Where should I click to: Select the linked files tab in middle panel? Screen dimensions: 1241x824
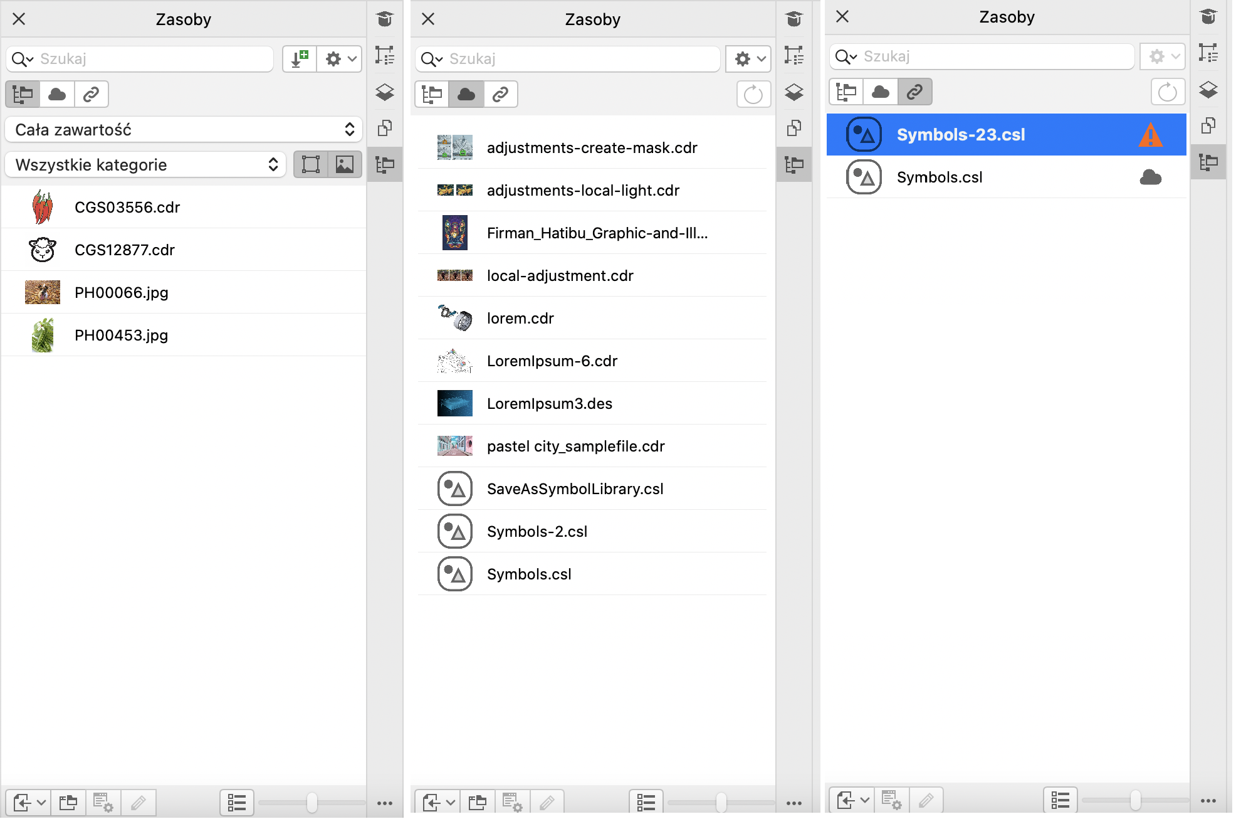500,95
